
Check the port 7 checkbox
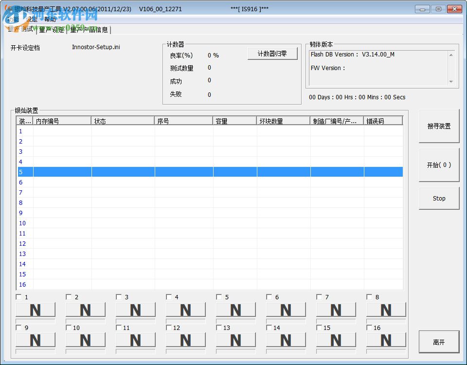pos(320,297)
